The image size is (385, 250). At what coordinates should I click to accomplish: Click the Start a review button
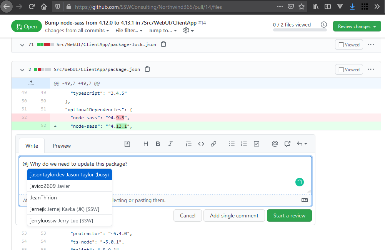pyautogui.click(x=289, y=215)
